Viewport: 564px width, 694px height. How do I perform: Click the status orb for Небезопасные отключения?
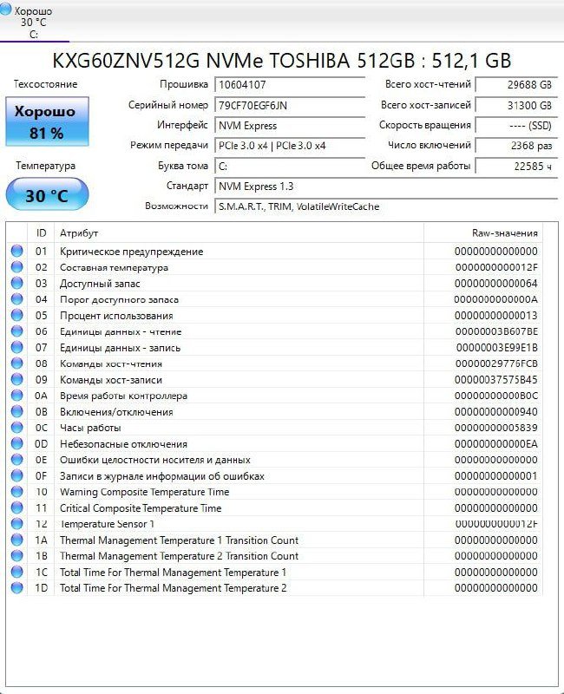pyautogui.click(x=16, y=444)
